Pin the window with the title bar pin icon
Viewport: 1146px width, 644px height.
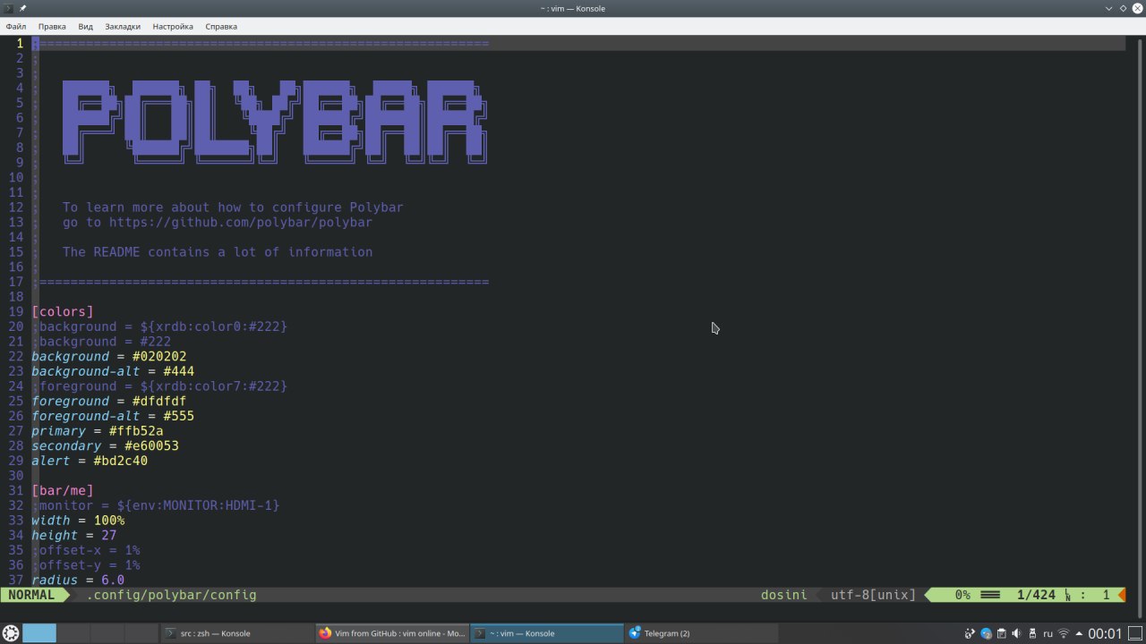(x=23, y=8)
